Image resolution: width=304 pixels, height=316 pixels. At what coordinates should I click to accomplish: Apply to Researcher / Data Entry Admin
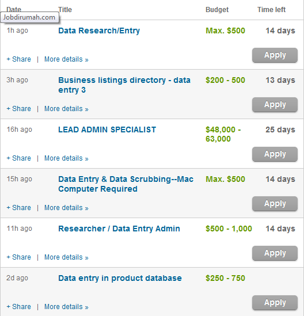point(275,253)
